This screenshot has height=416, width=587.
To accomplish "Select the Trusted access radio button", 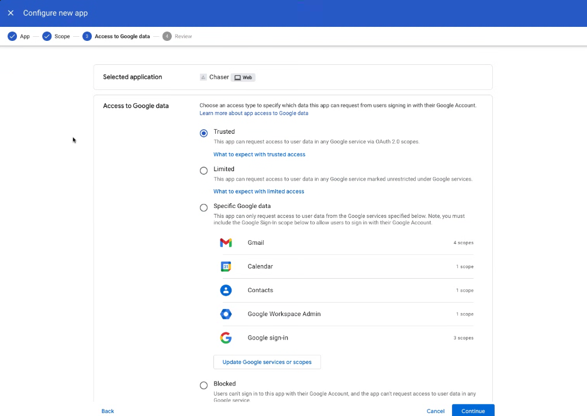I will pyautogui.click(x=203, y=133).
